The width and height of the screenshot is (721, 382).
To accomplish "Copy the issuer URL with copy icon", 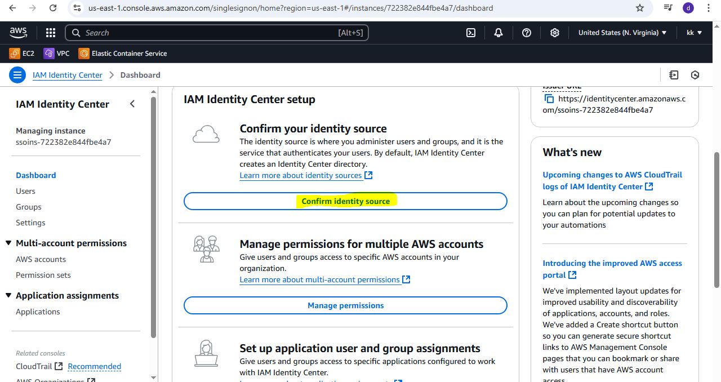I will [x=549, y=99].
